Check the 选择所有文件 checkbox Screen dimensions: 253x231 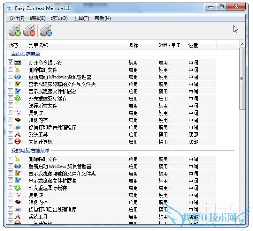pos(11,105)
